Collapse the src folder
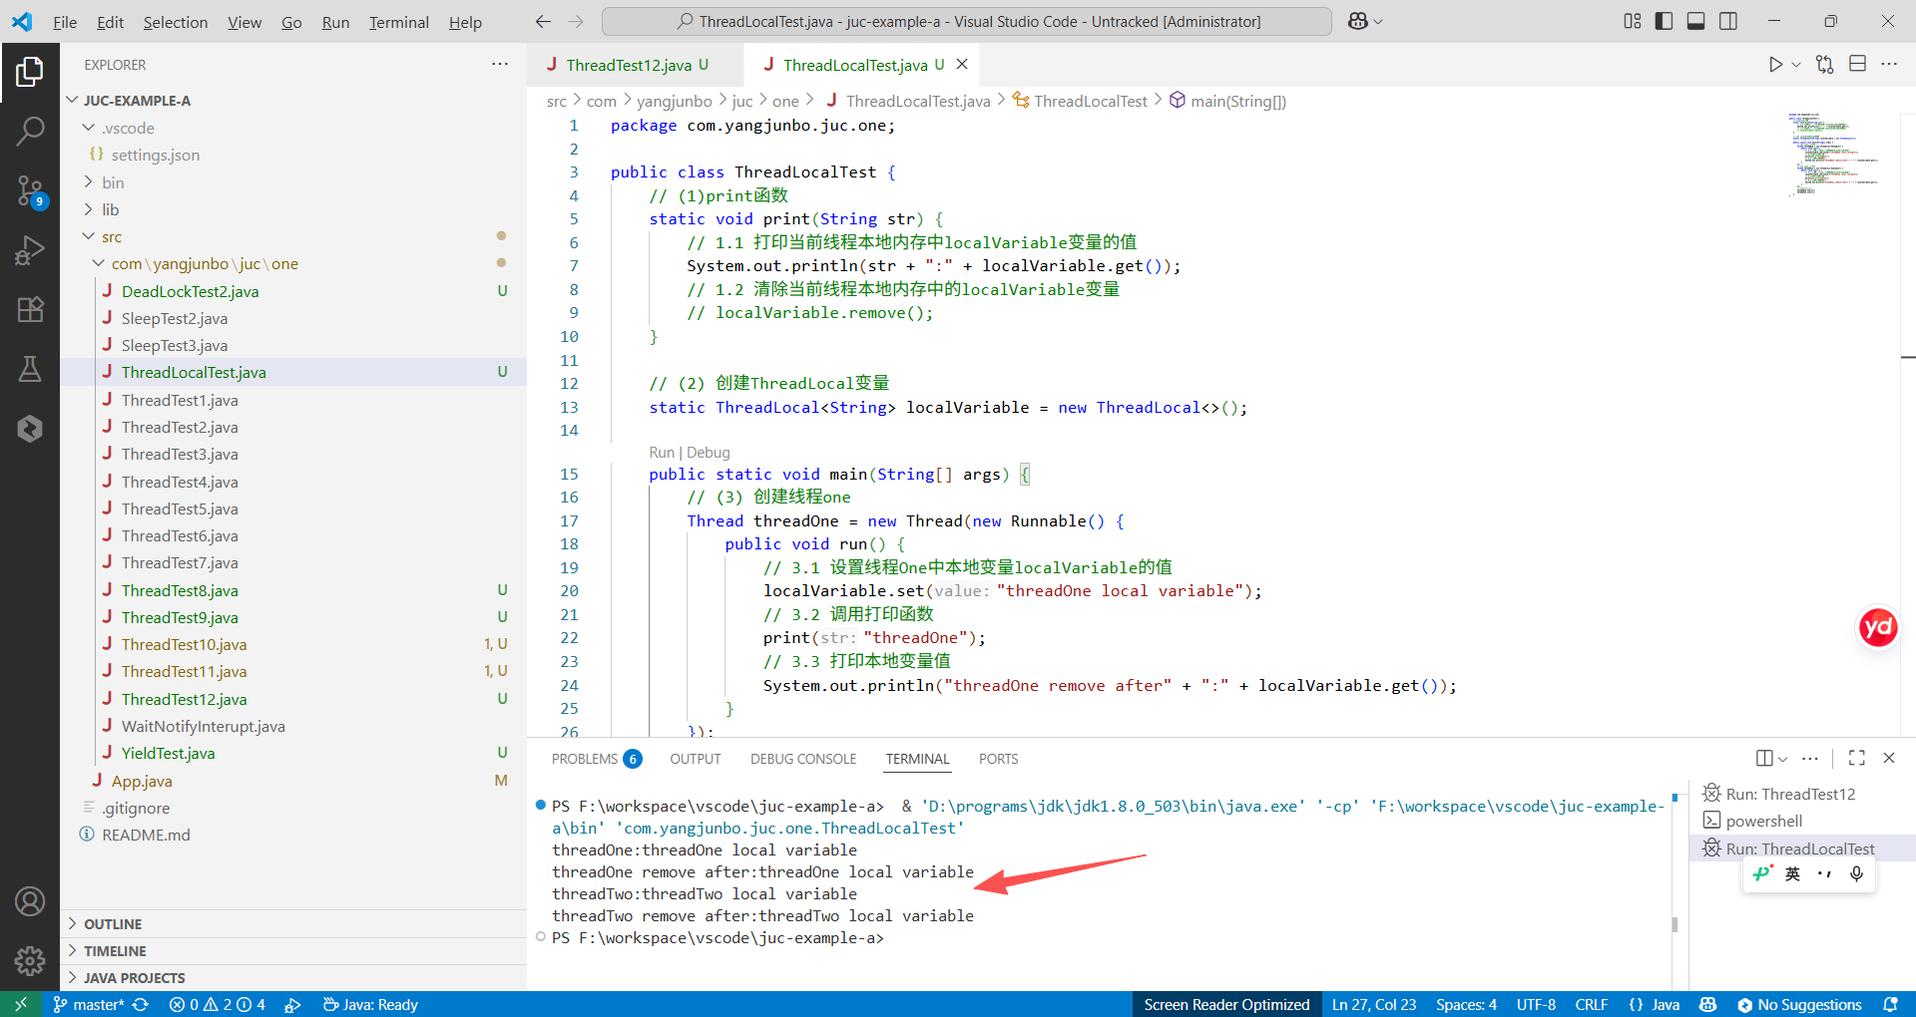The width and height of the screenshot is (1916, 1017). coord(89,237)
